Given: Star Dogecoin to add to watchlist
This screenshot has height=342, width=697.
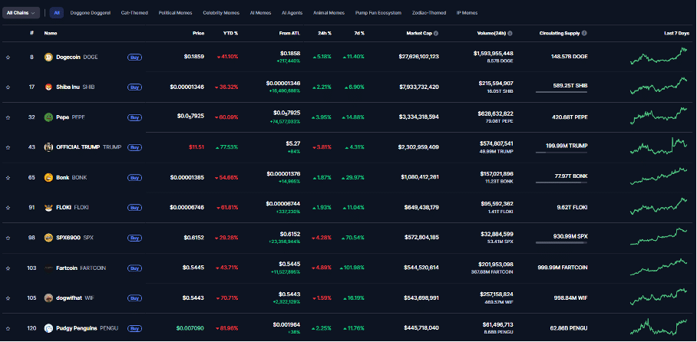Looking at the screenshot, I should click(x=8, y=57).
